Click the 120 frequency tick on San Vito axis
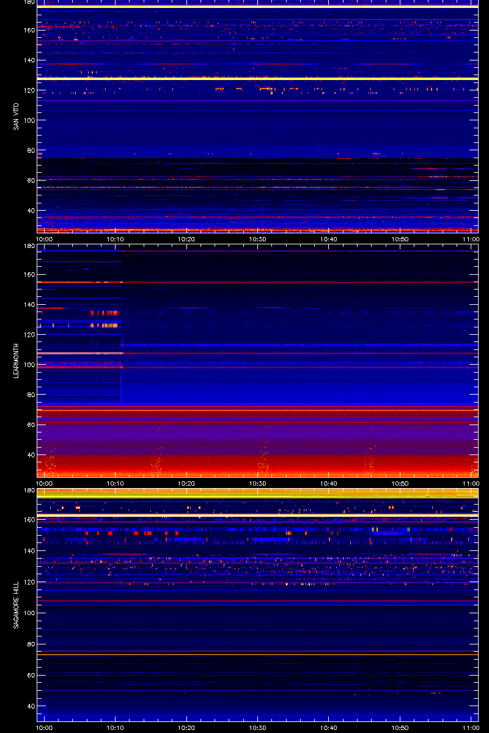This screenshot has width=489, height=733. [x=29, y=90]
